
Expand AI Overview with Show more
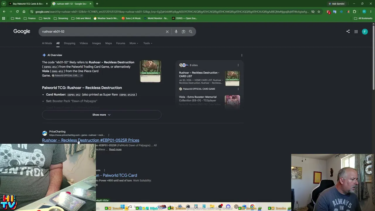102,115
